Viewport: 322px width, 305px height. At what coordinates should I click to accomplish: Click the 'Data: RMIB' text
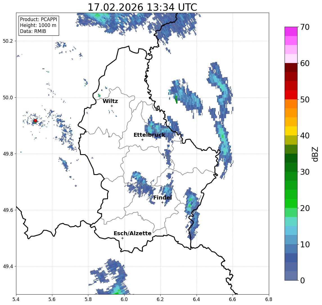pyautogui.click(x=33, y=31)
